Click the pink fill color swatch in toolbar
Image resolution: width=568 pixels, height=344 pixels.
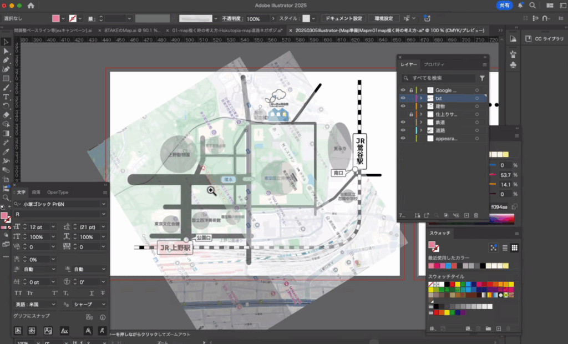tap(56, 18)
